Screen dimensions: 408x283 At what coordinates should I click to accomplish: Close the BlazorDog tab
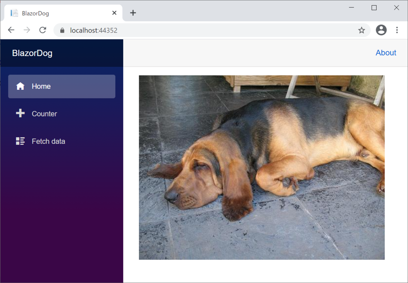coord(114,13)
